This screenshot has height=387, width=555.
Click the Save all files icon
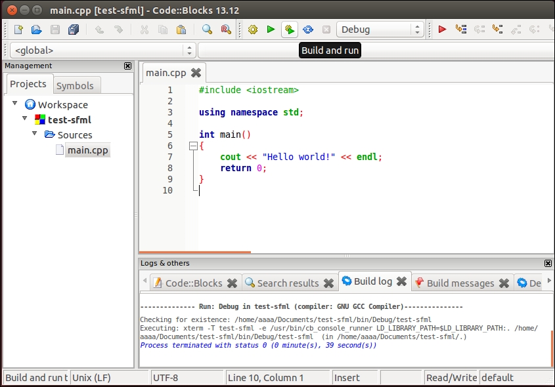point(74,30)
